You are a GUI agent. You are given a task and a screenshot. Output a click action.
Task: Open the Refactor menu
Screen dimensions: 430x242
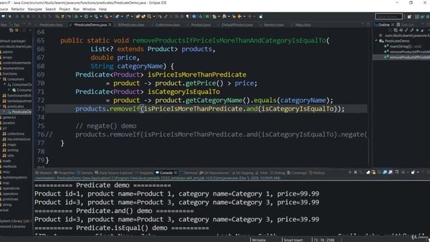pos(18,9)
